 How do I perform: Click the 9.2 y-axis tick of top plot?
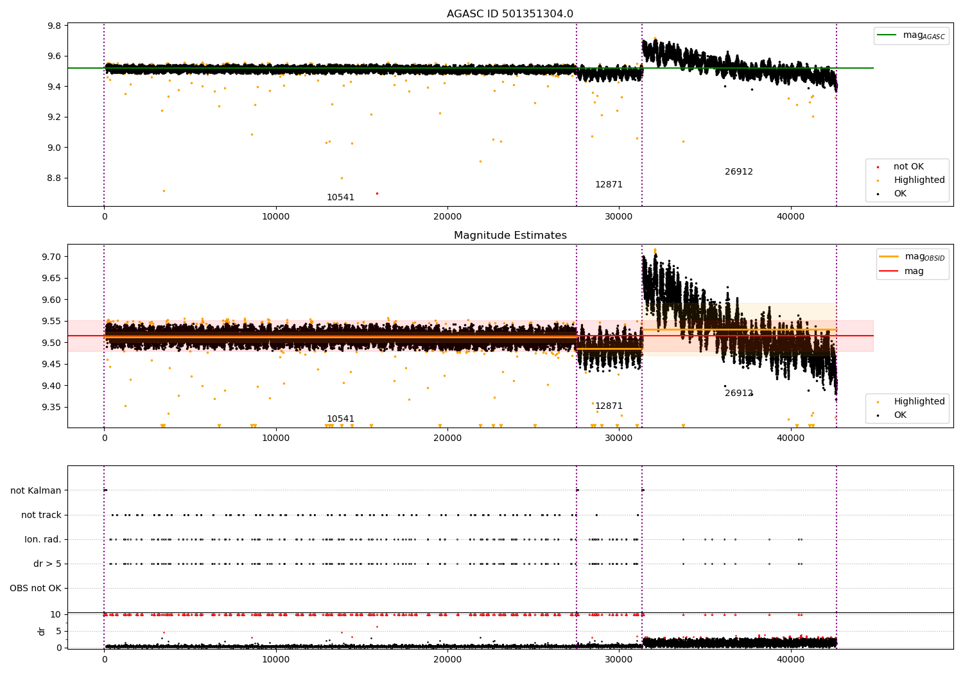[x=55, y=117]
